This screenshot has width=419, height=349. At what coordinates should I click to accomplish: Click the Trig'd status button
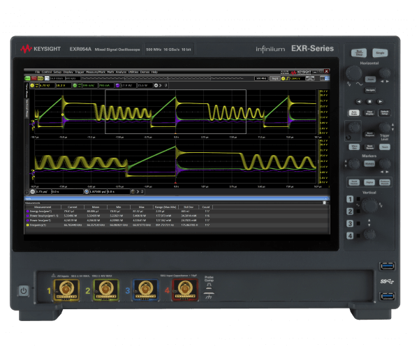[274, 78]
